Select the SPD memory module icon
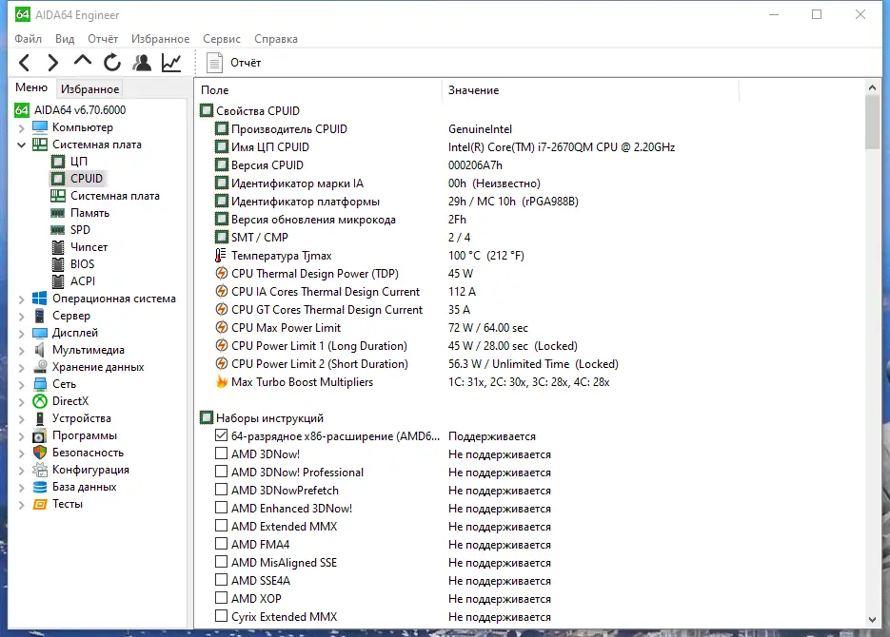This screenshot has height=637, width=890. click(x=59, y=229)
